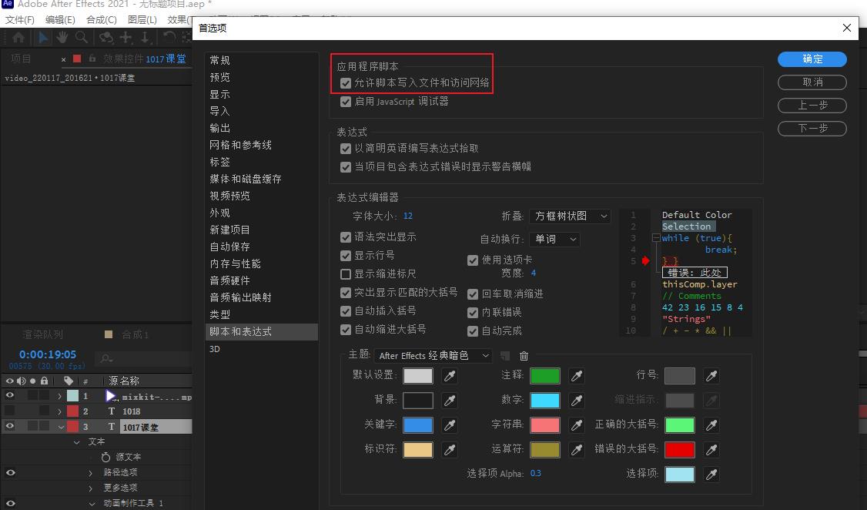Click the eyedropper for 标识符 color

point(450,450)
